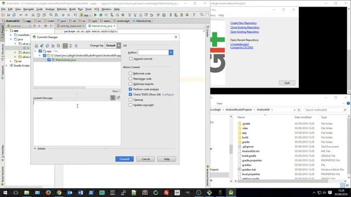Click the Debug app icon in main toolbar

click(101, 15)
